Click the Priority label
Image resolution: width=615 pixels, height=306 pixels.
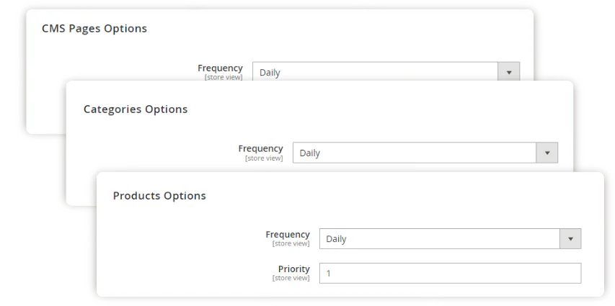tap(293, 269)
